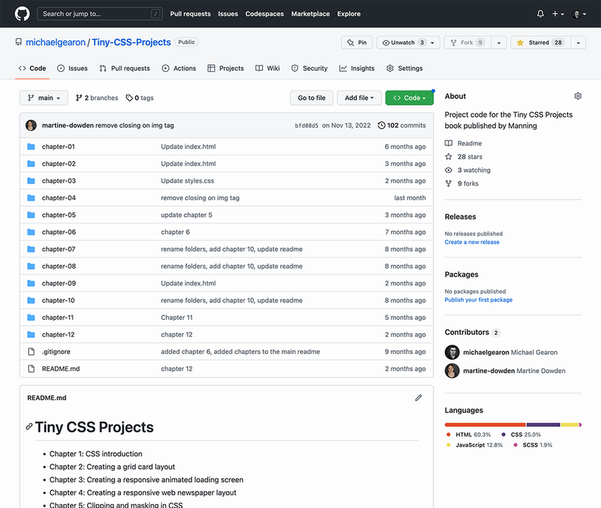Toggle the Unwatch button

[403, 42]
